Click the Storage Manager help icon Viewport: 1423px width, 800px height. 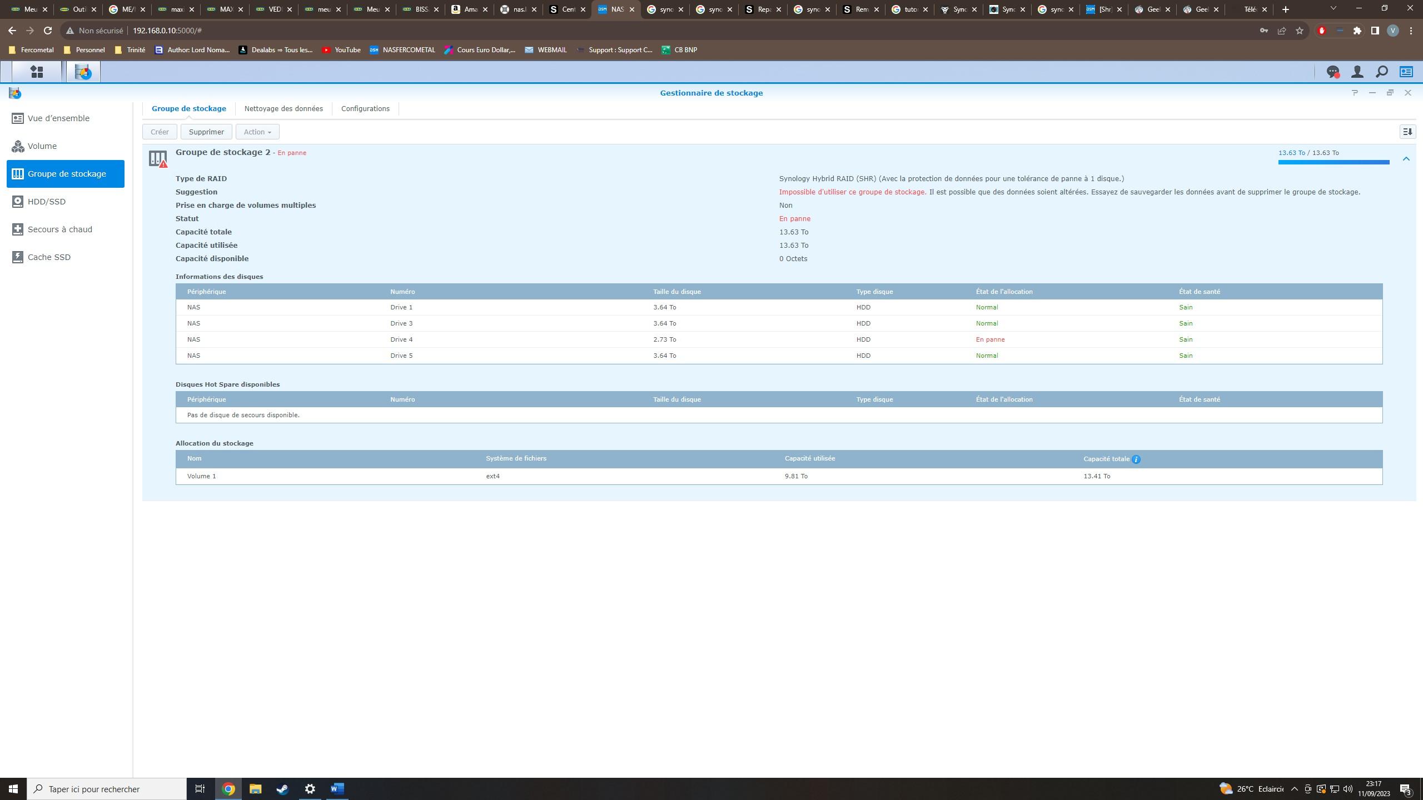point(1355,93)
